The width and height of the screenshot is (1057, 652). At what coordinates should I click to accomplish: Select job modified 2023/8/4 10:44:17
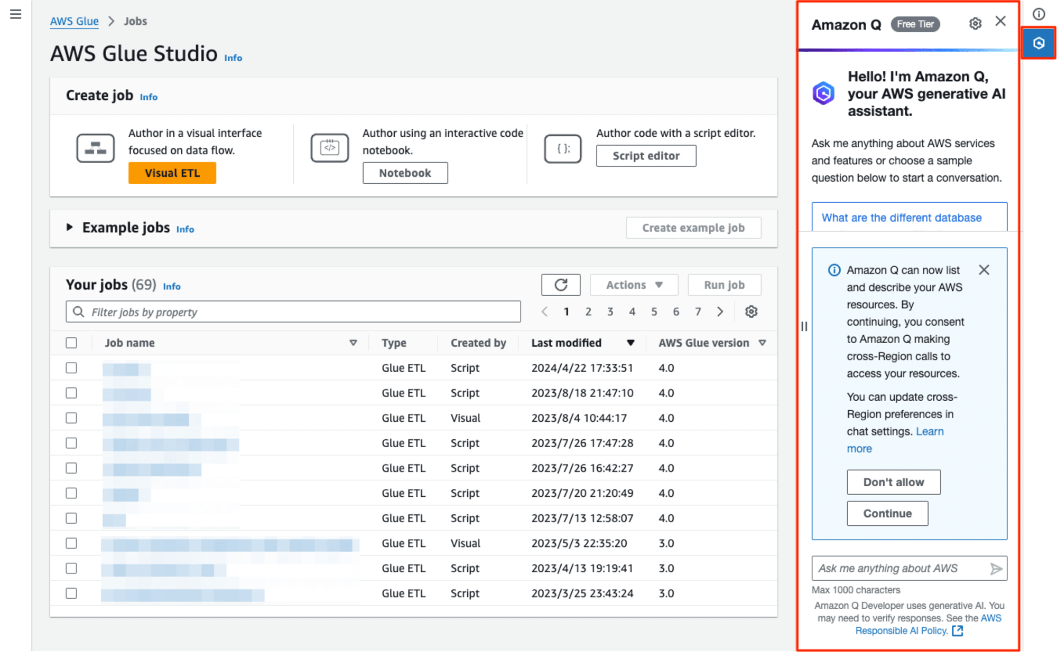tap(71, 418)
